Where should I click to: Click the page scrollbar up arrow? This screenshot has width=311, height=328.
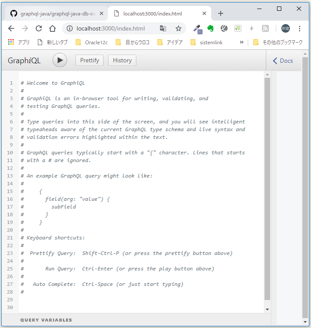tap(305, 54)
